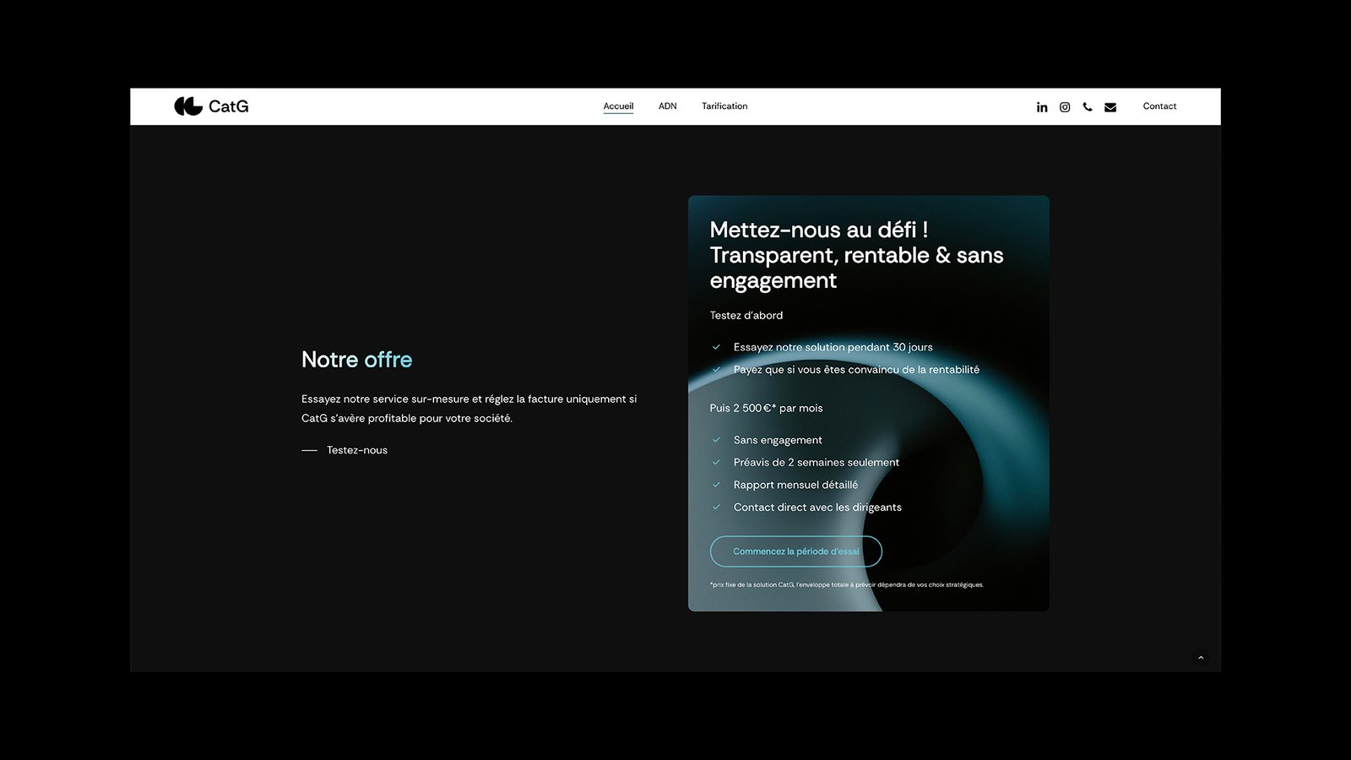Screen dimensions: 1351x760
Task: Navigate to the Tarification page
Action: tap(724, 106)
